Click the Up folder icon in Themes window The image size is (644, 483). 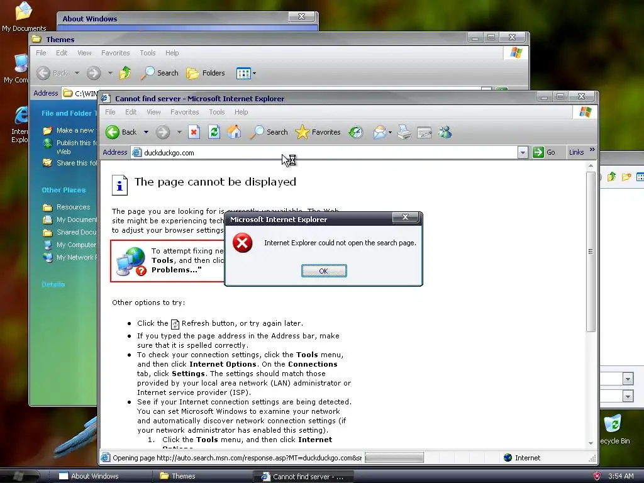click(125, 73)
